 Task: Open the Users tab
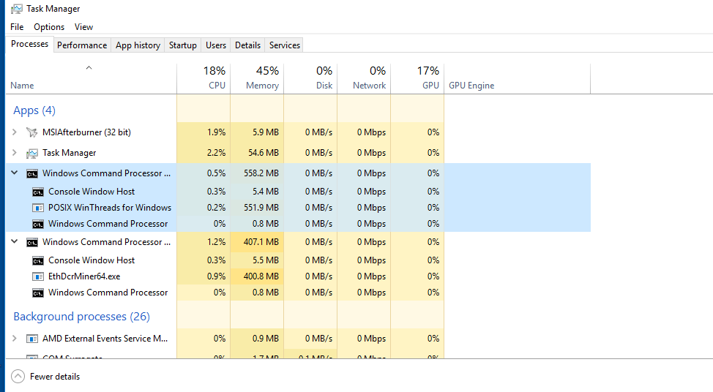coord(216,45)
